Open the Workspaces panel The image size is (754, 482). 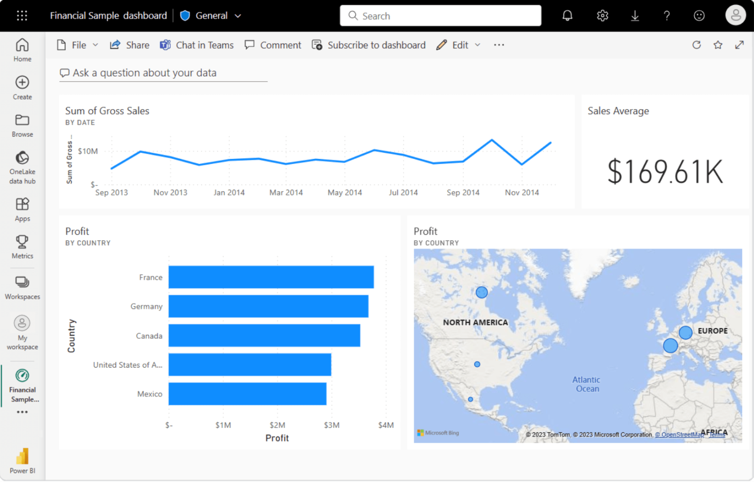22,287
